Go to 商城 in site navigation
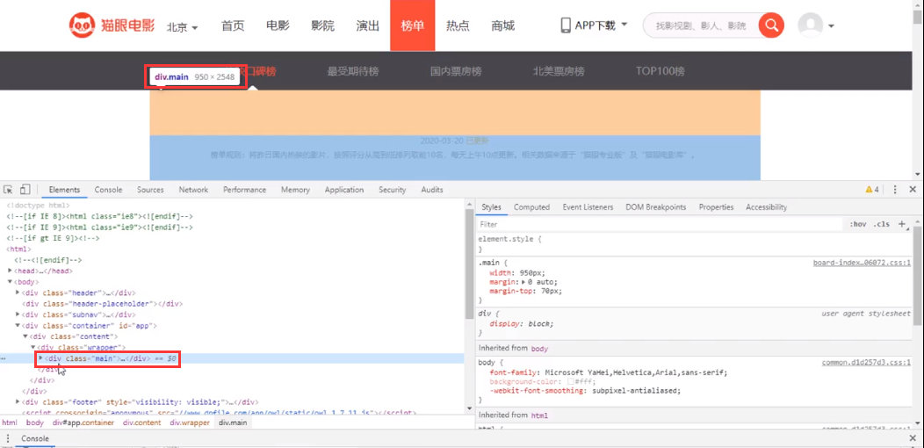 502,25
